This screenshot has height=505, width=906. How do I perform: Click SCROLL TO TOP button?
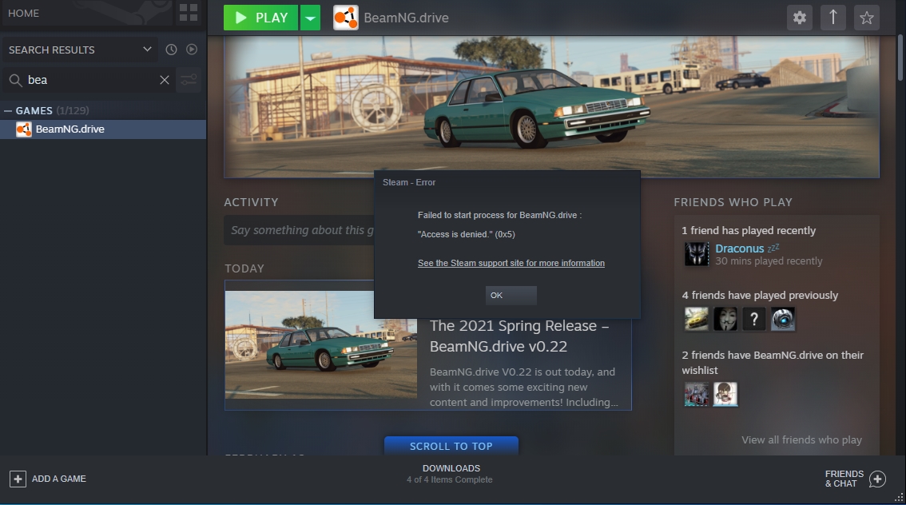tap(451, 446)
